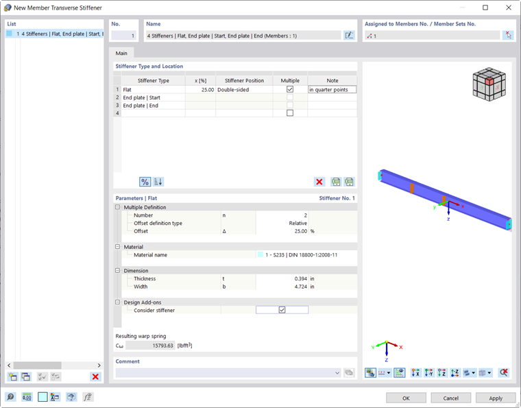This screenshot has width=521, height=408.
Task: Select list entry 4 Stiffeners Flat End plate
Action: tap(55, 34)
